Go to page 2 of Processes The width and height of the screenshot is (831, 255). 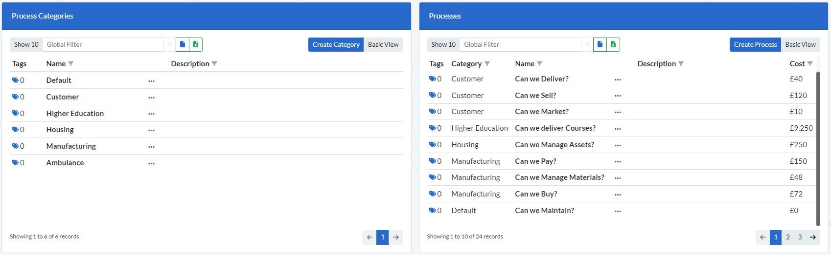(788, 237)
